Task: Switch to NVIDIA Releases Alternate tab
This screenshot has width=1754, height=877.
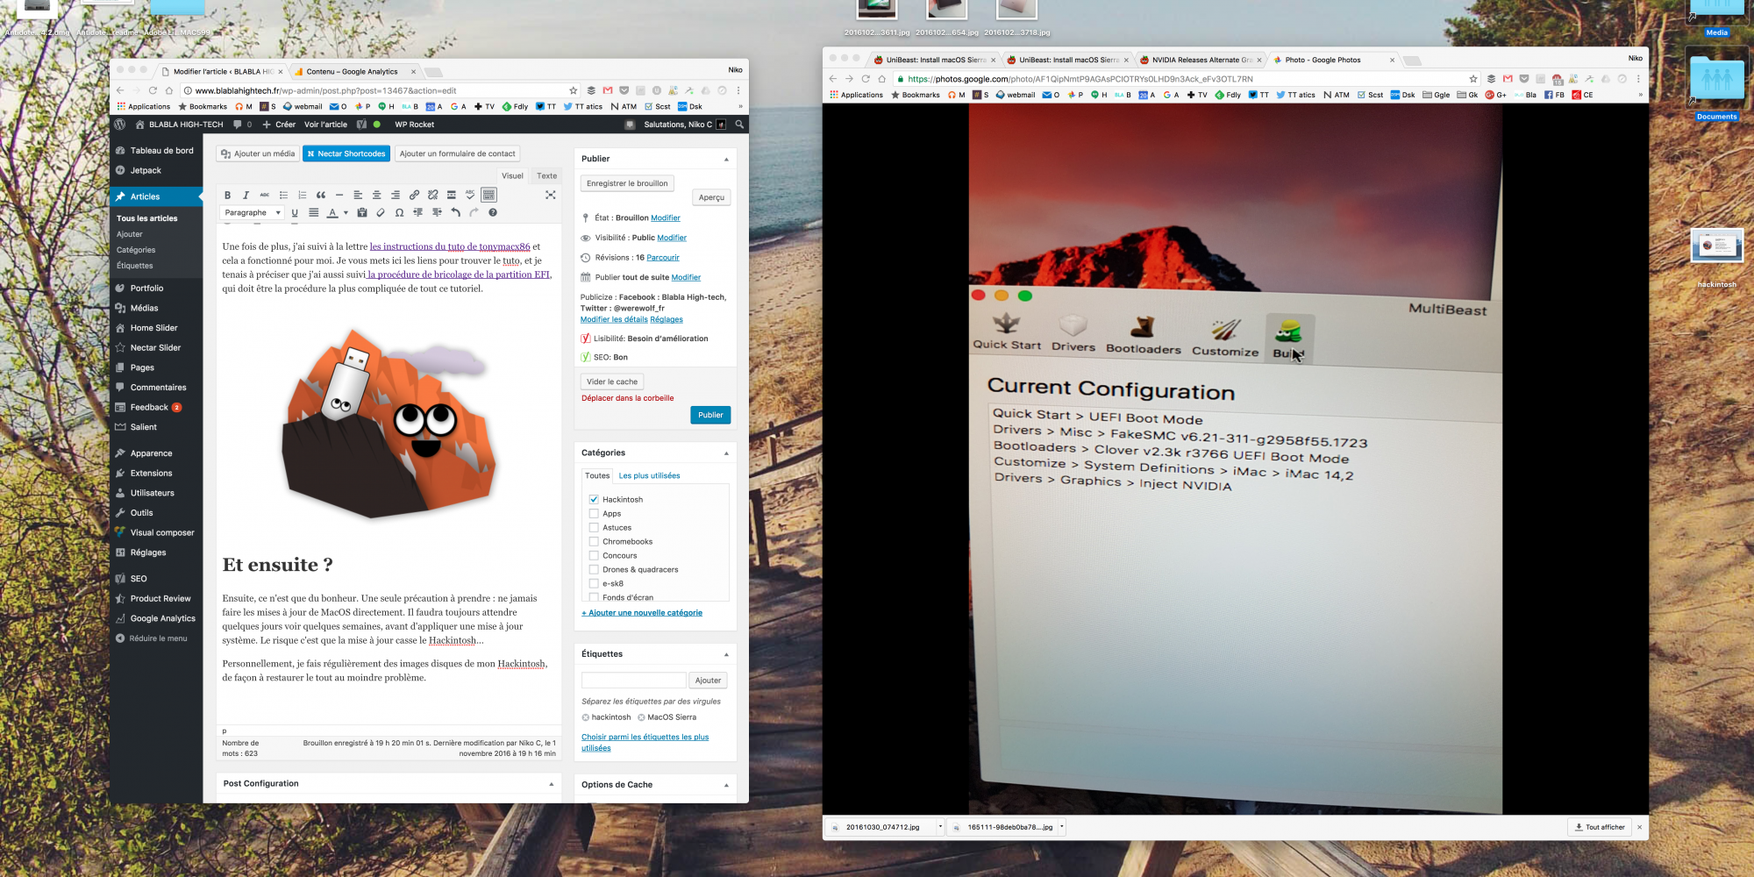Action: (x=1201, y=60)
